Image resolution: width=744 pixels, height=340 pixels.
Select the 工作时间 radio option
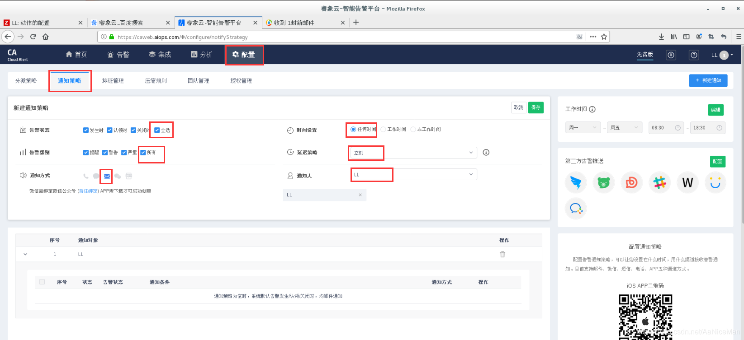[383, 129]
